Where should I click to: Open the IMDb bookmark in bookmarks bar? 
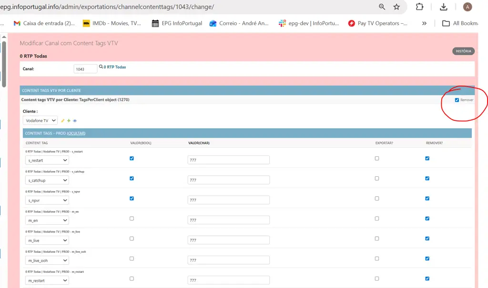click(x=112, y=23)
